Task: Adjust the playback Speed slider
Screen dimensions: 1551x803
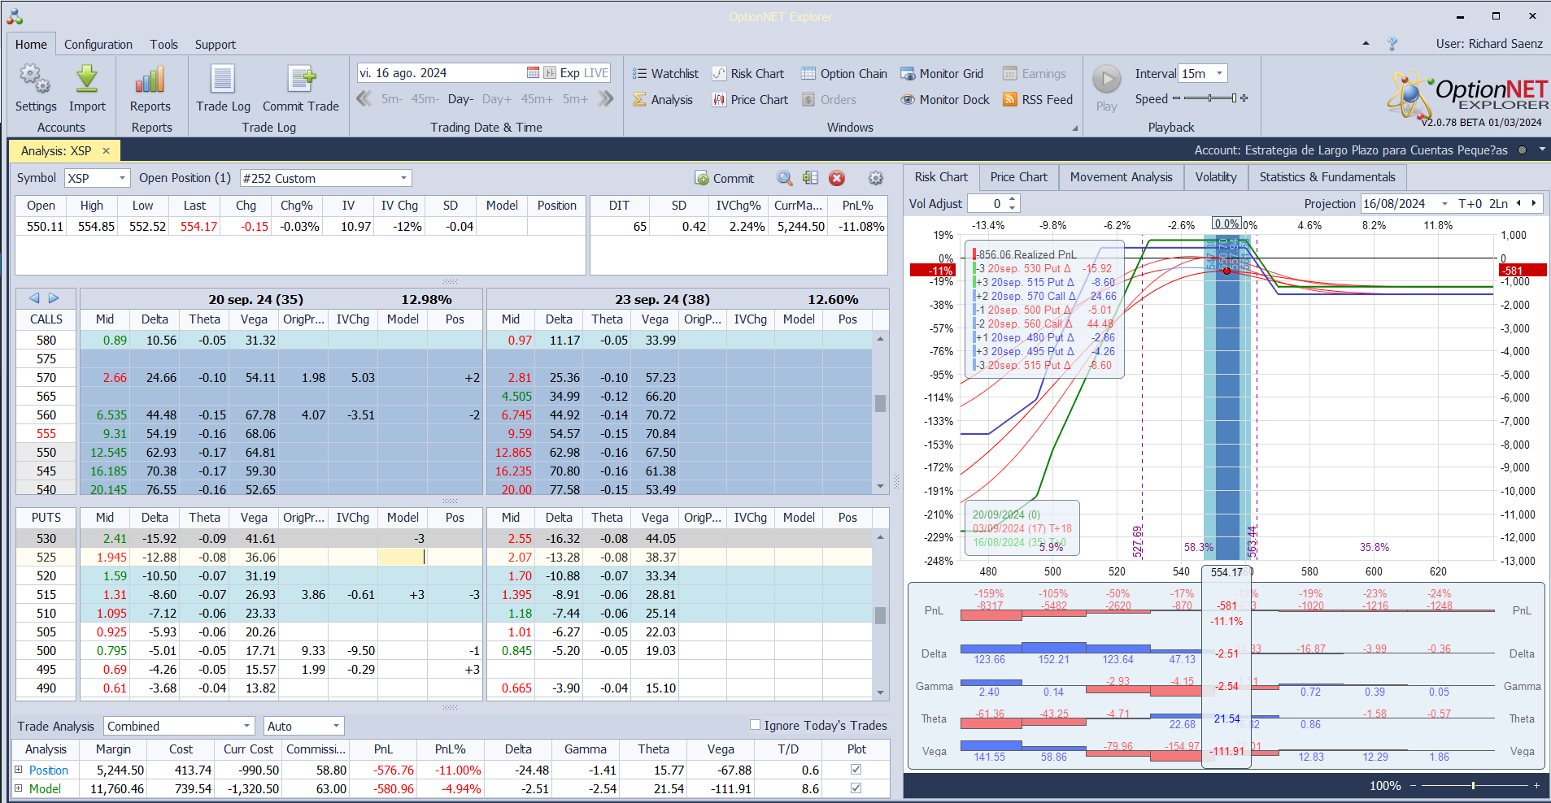Action: pos(1210,98)
